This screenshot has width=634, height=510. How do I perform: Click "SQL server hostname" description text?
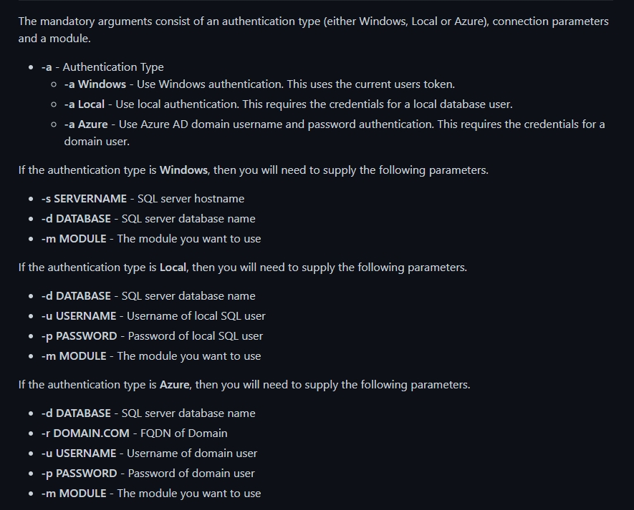coord(191,198)
